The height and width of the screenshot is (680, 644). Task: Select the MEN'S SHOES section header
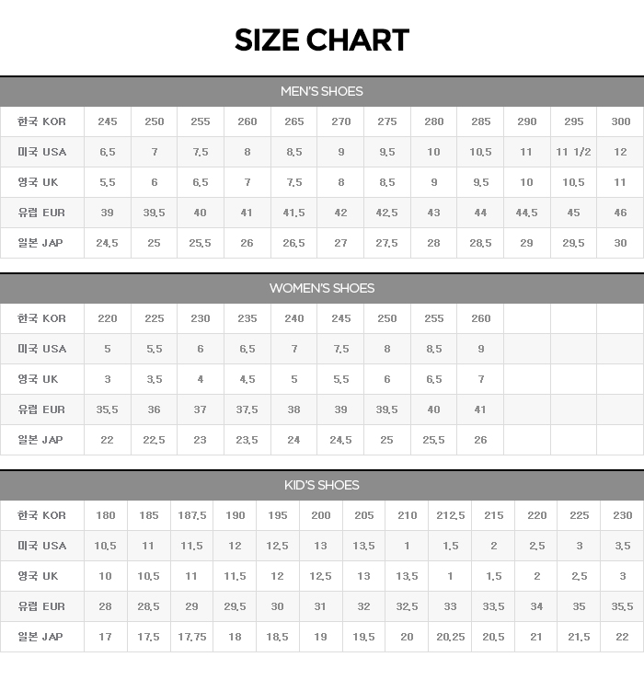tap(321, 91)
